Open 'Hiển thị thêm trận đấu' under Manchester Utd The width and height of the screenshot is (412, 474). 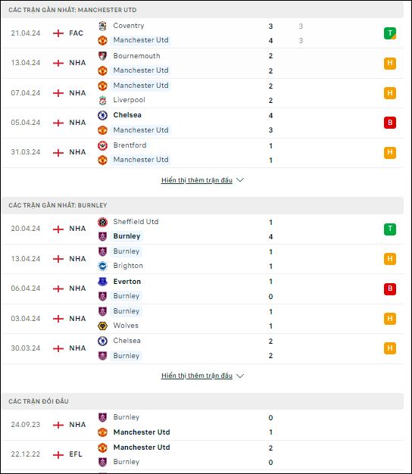(197, 180)
